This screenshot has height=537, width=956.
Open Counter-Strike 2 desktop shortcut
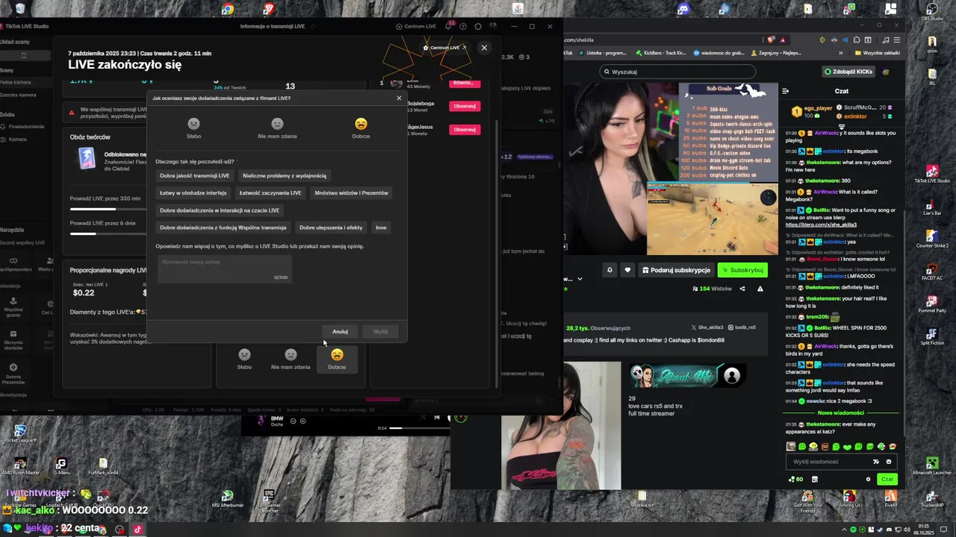(x=932, y=239)
